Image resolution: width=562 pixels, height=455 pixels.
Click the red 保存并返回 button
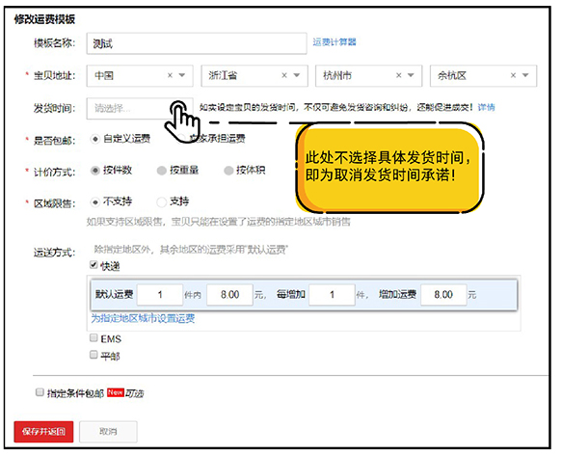point(43,432)
